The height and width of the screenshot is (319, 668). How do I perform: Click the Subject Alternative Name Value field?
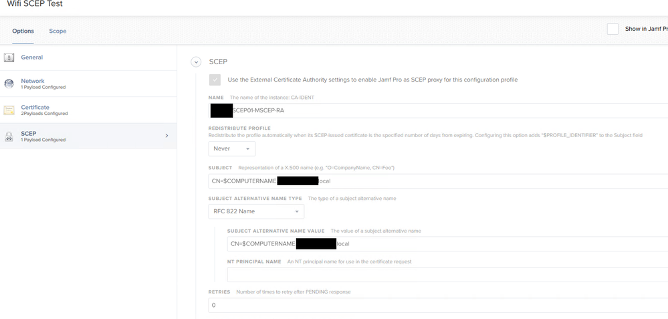(447, 244)
